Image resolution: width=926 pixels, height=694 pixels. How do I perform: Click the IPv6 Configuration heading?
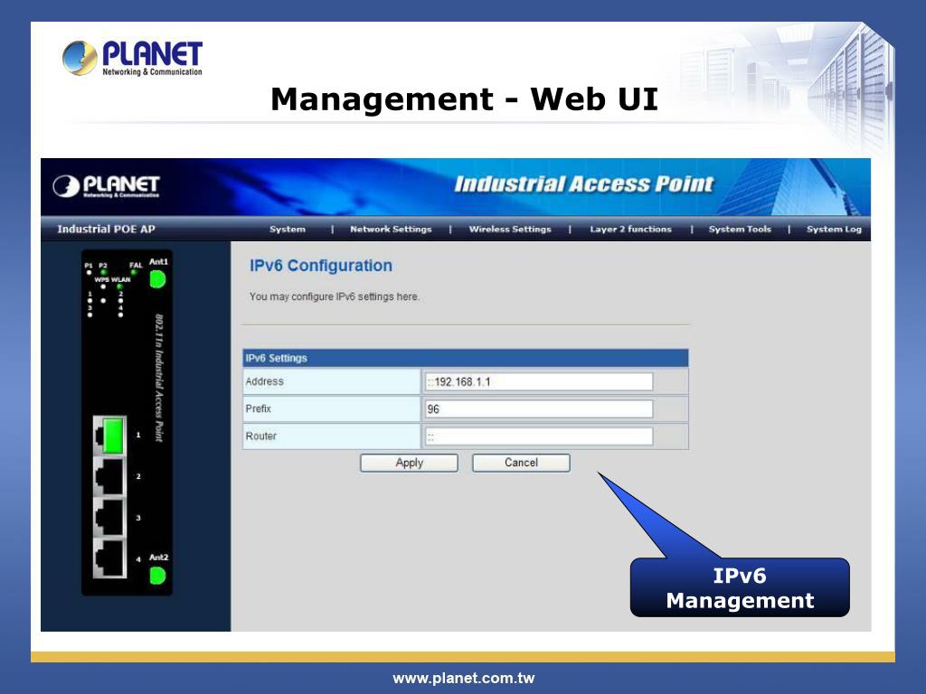click(x=321, y=266)
